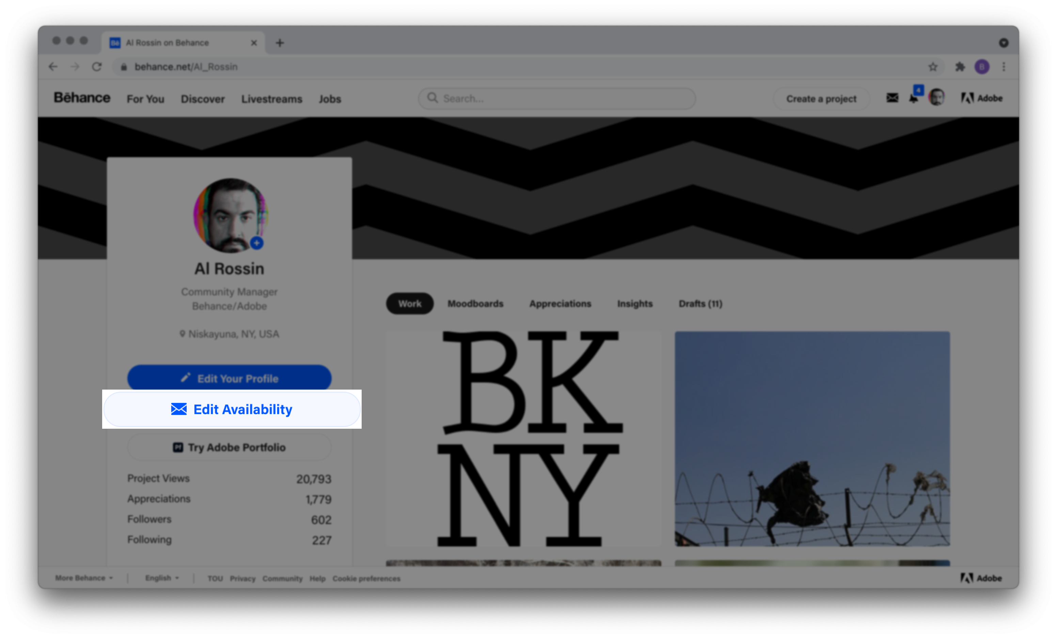Screen dimensions: 1057x639
Task: Click the Edit Availability button
Action: (232, 409)
